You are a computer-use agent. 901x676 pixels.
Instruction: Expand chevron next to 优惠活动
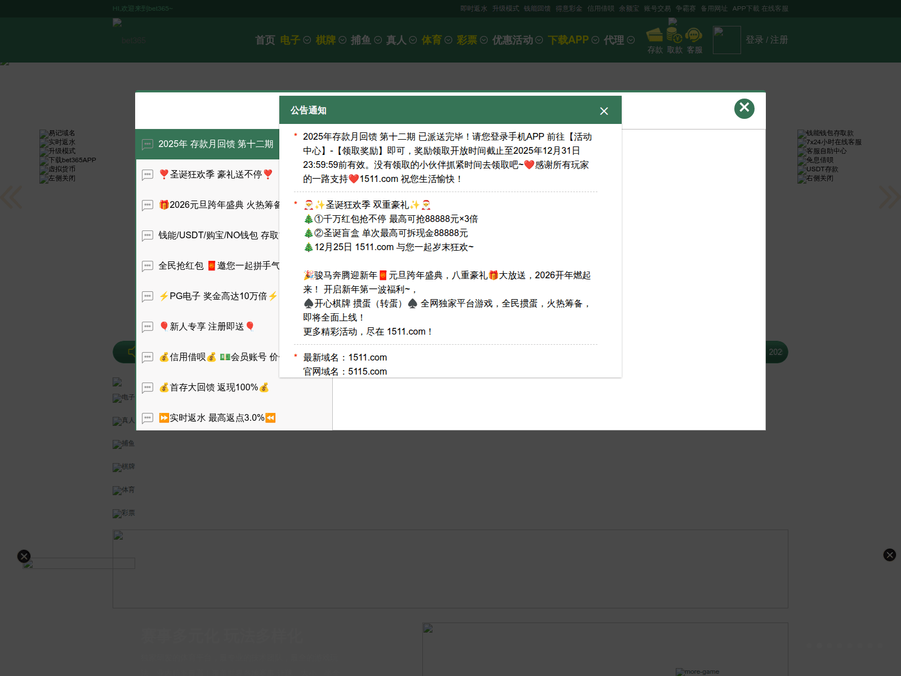539,40
